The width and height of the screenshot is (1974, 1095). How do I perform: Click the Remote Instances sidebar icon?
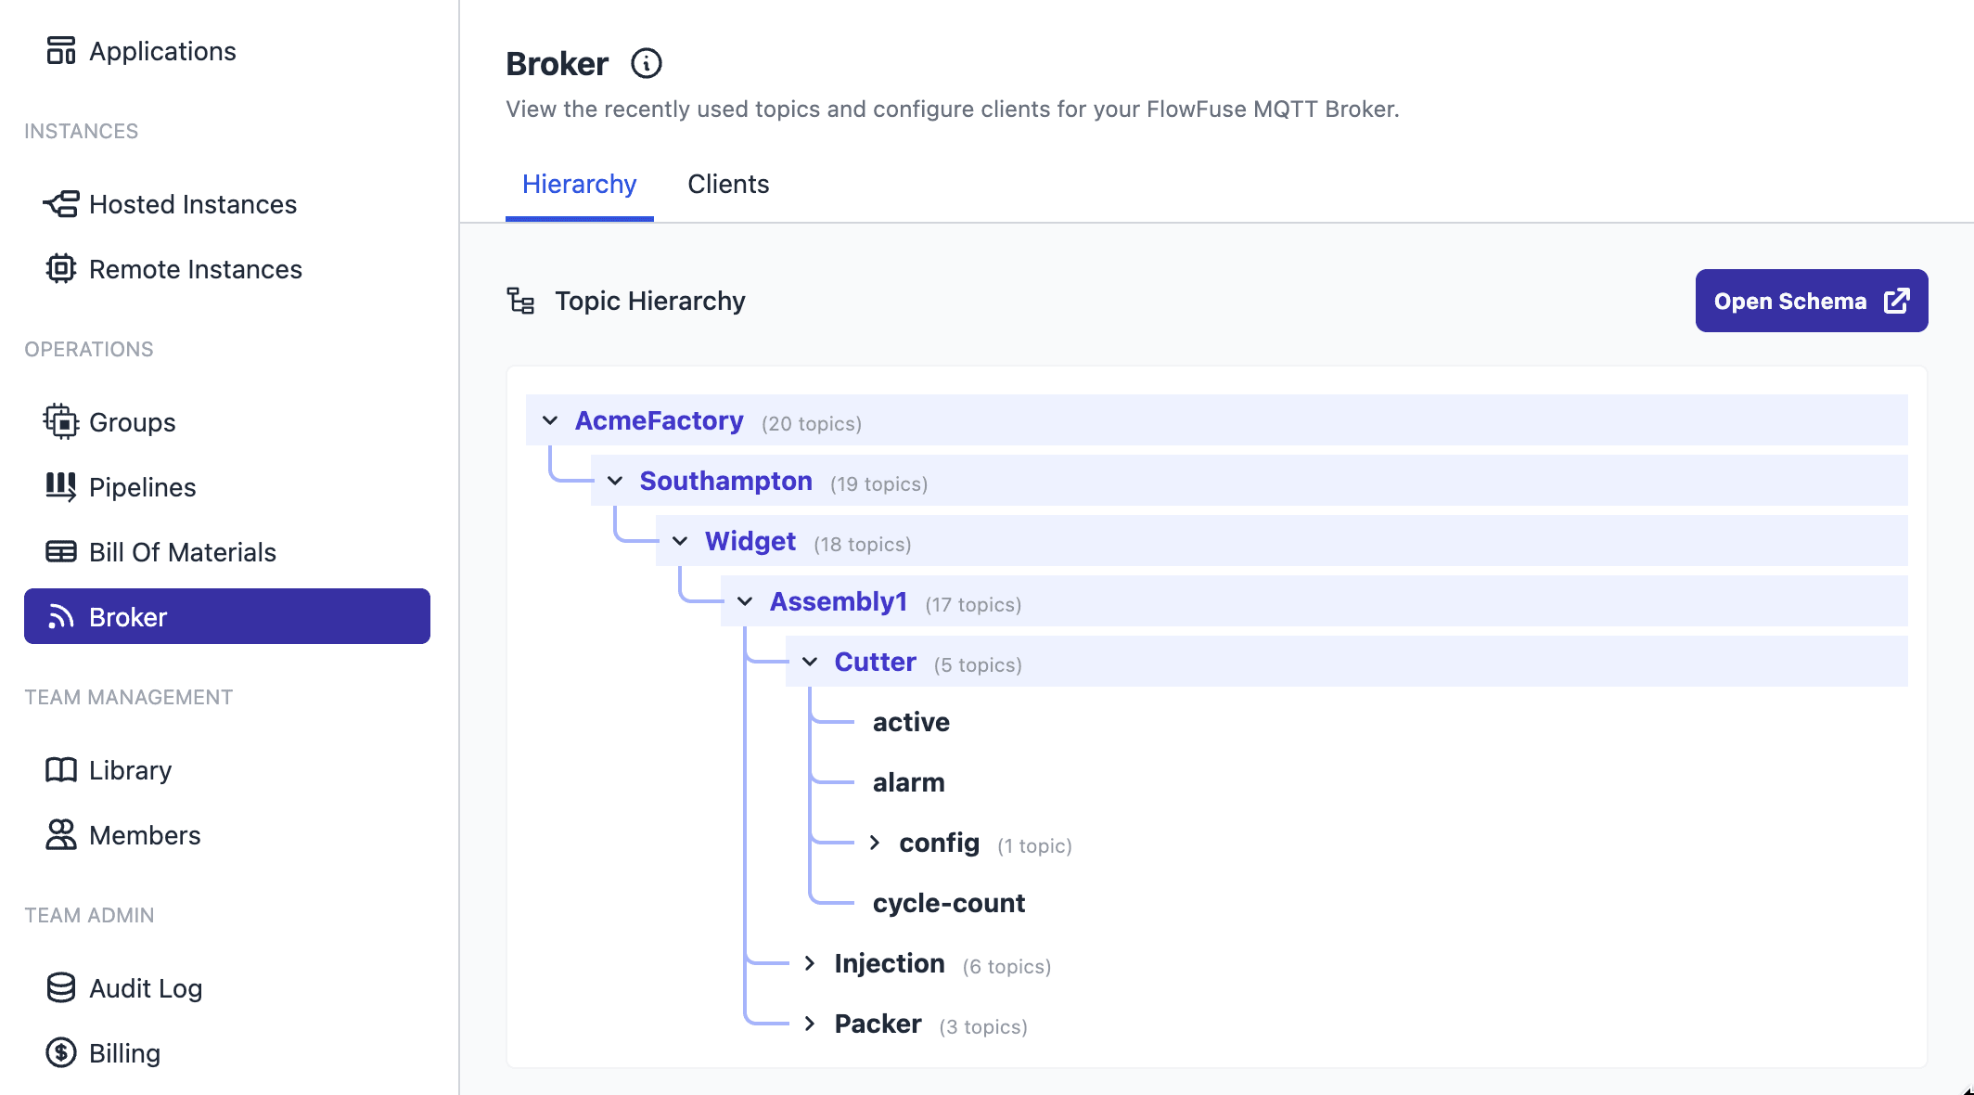(x=60, y=269)
